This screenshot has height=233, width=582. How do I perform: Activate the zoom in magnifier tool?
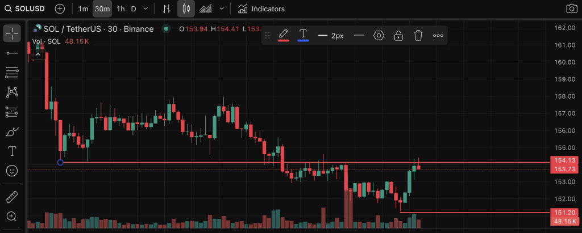(12, 217)
